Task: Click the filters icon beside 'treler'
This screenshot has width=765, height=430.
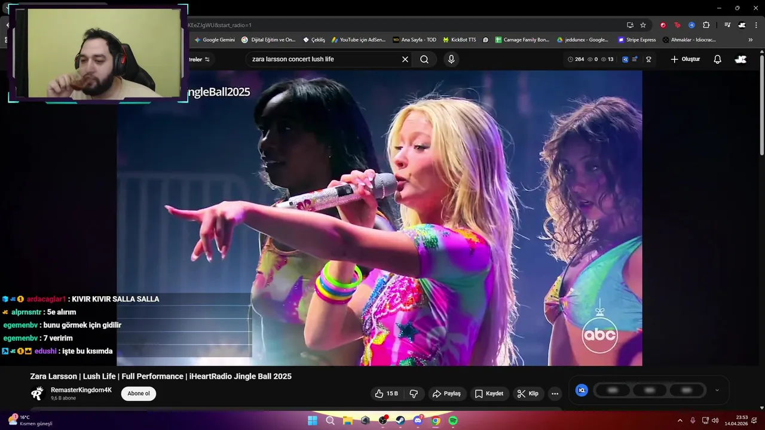Action: (x=207, y=59)
